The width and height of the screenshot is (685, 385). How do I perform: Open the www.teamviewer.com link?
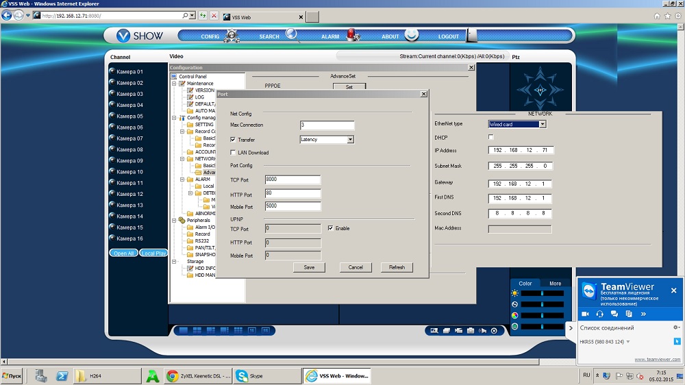[657, 359]
